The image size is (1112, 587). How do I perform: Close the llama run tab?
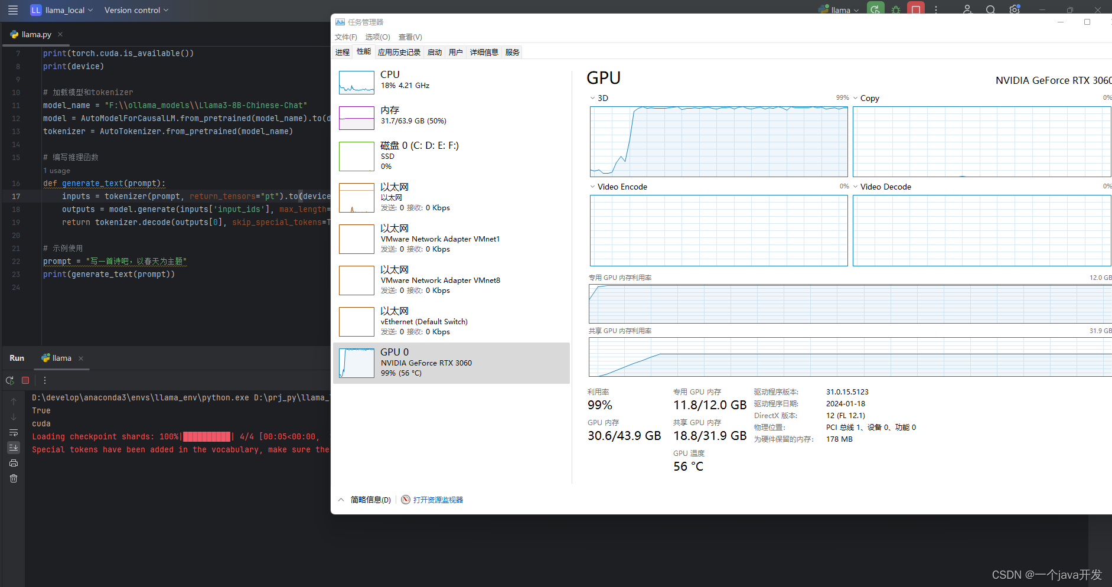(x=81, y=358)
